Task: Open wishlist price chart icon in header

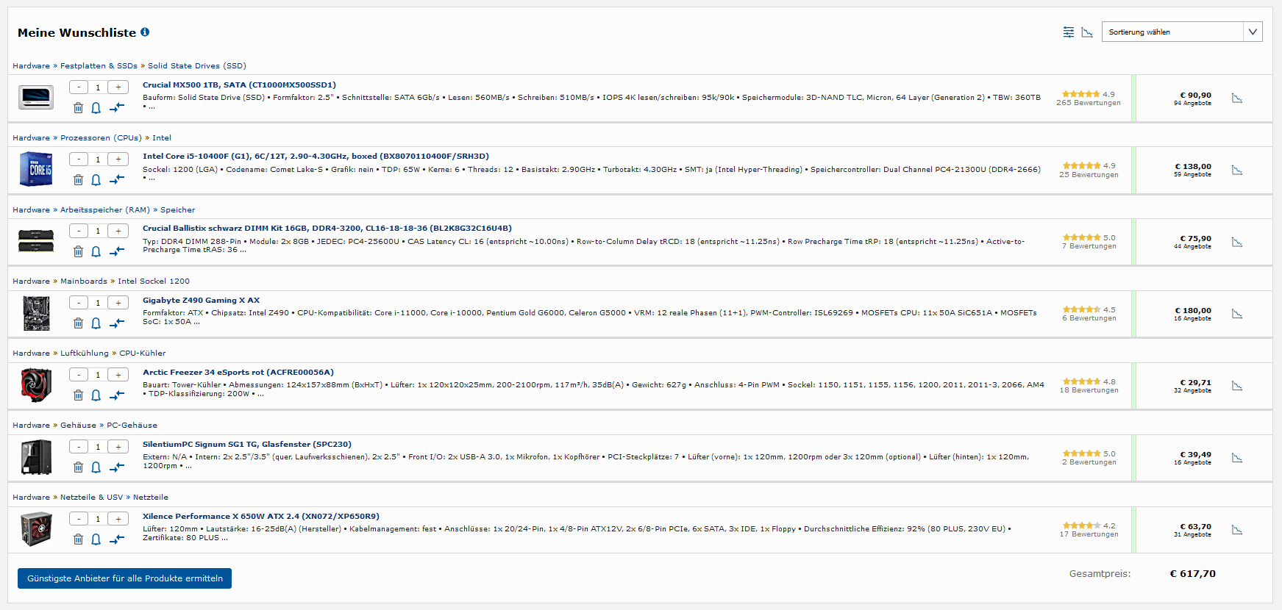Action: [1087, 32]
